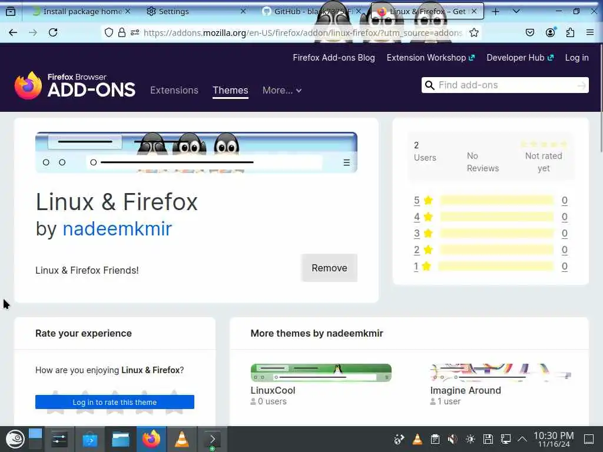Open the Imagine Around theme preview
The width and height of the screenshot is (603, 452).
point(501,373)
